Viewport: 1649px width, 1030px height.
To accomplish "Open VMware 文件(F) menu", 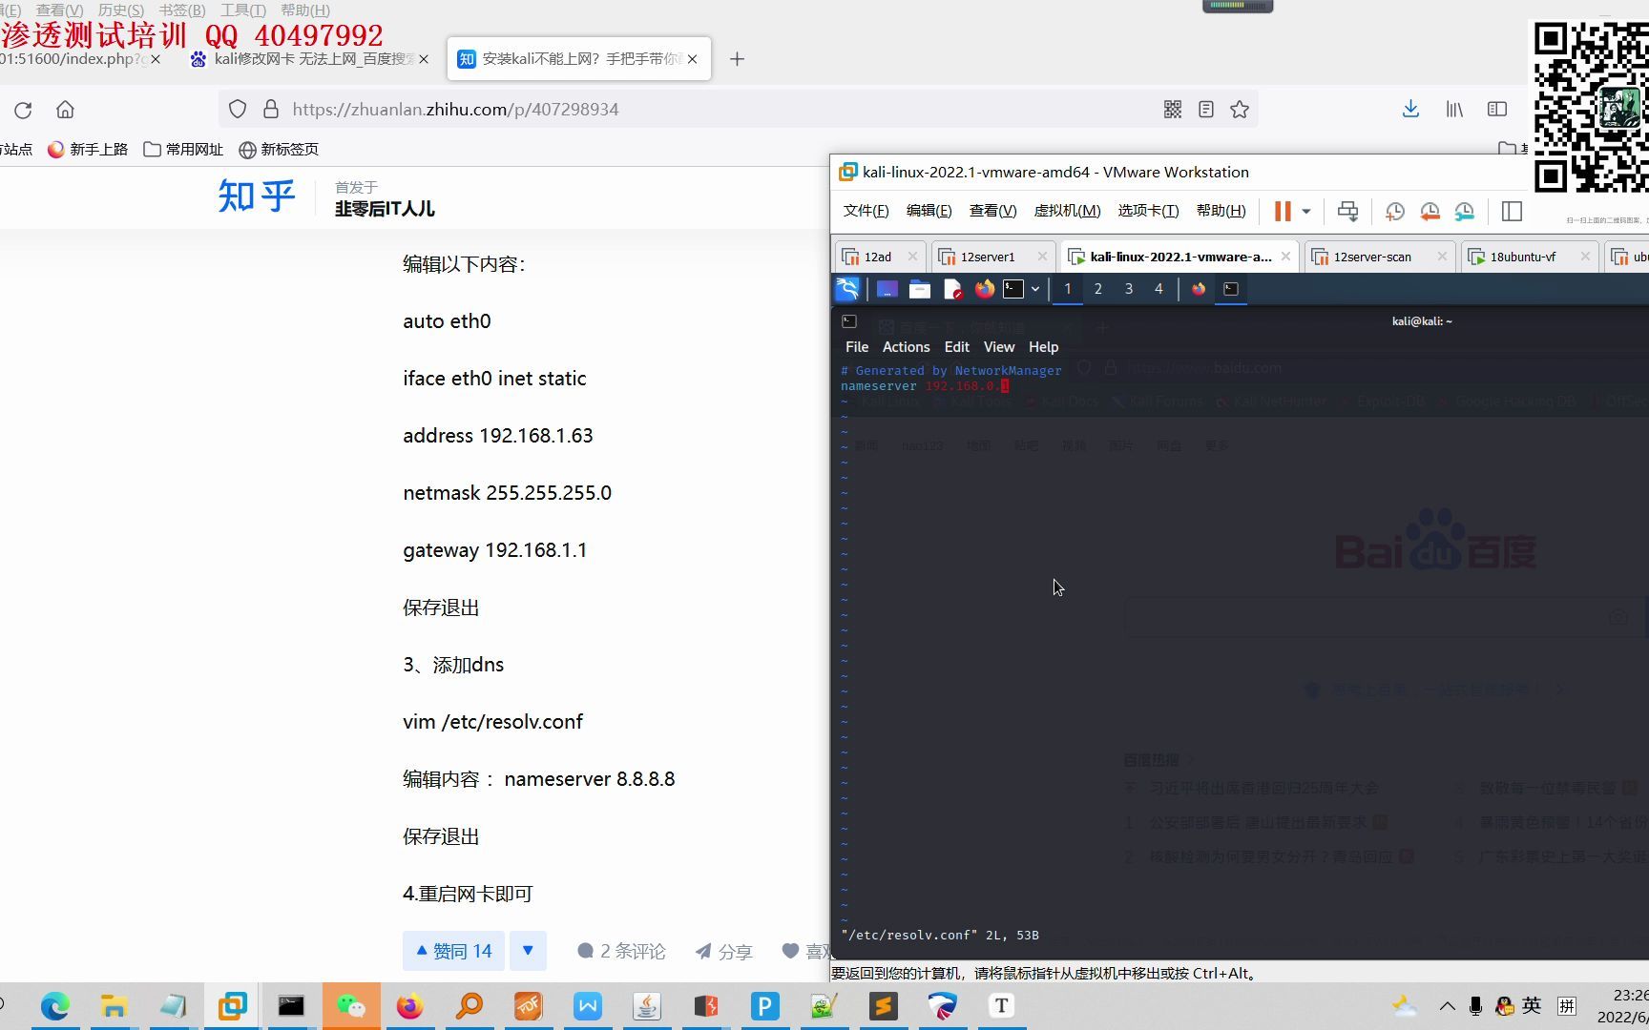I will [866, 211].
